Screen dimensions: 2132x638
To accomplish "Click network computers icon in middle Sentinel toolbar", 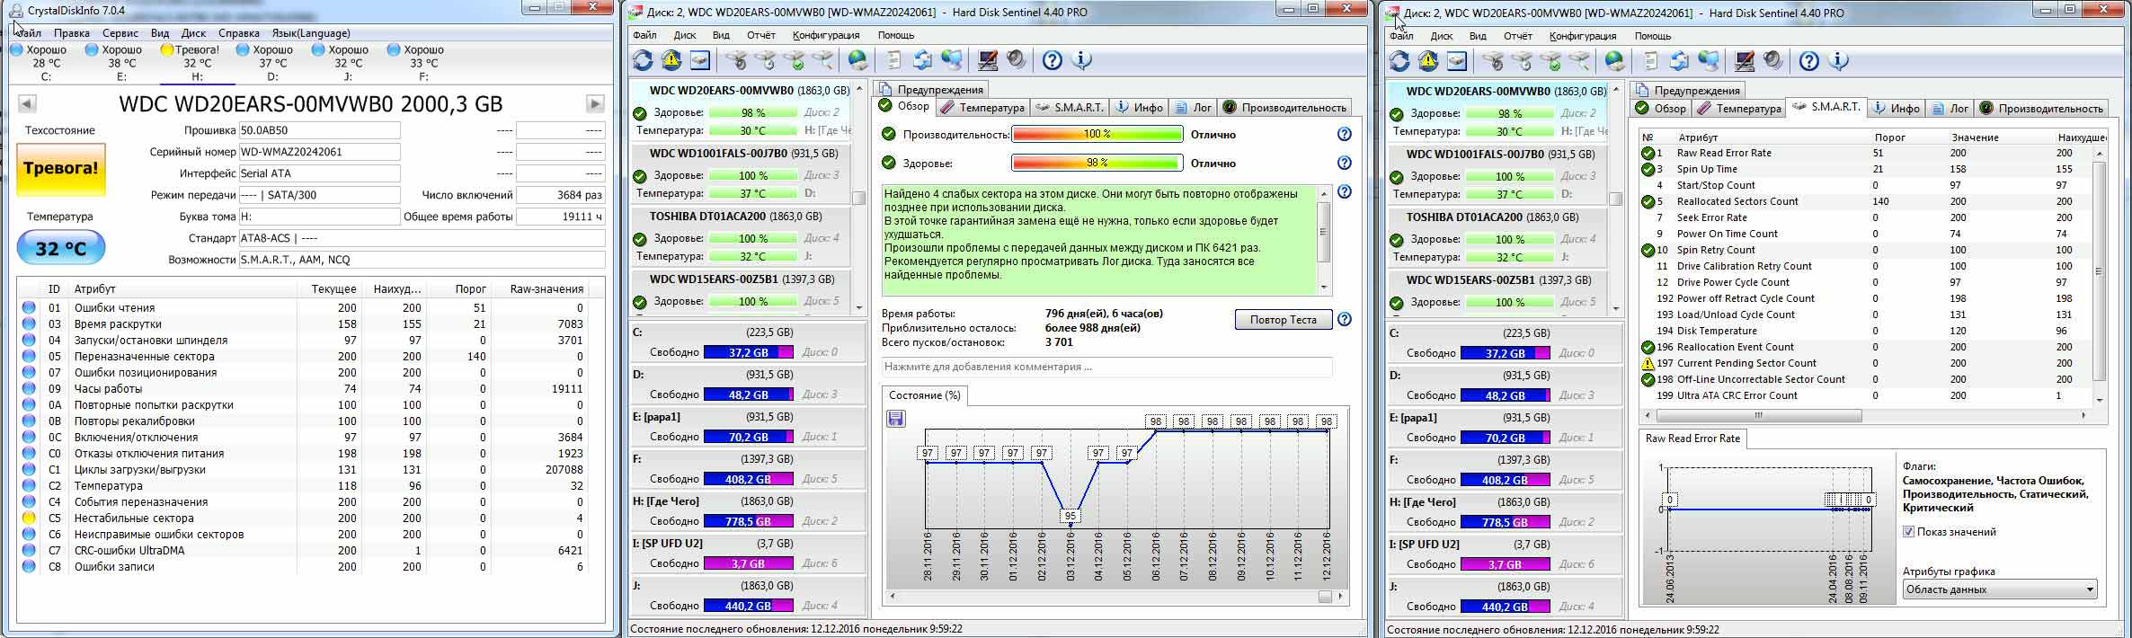I will tap(952, 60).
